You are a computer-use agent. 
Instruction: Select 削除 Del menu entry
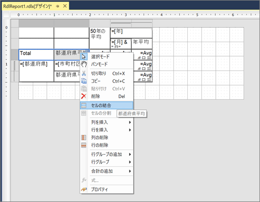[x=107, y=96]
